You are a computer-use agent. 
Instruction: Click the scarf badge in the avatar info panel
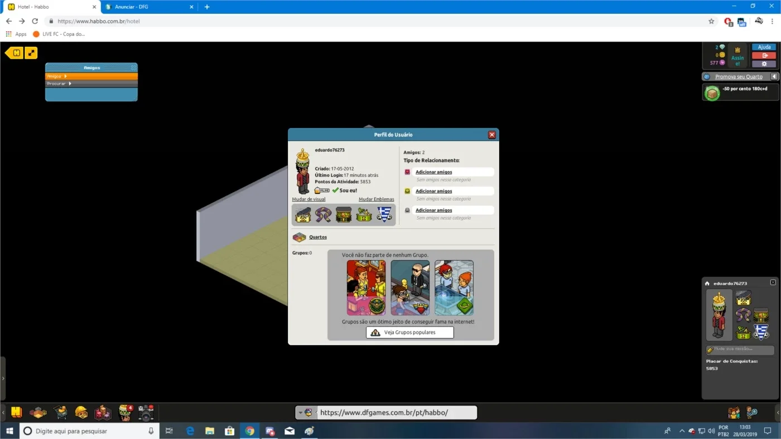point(743,315)
